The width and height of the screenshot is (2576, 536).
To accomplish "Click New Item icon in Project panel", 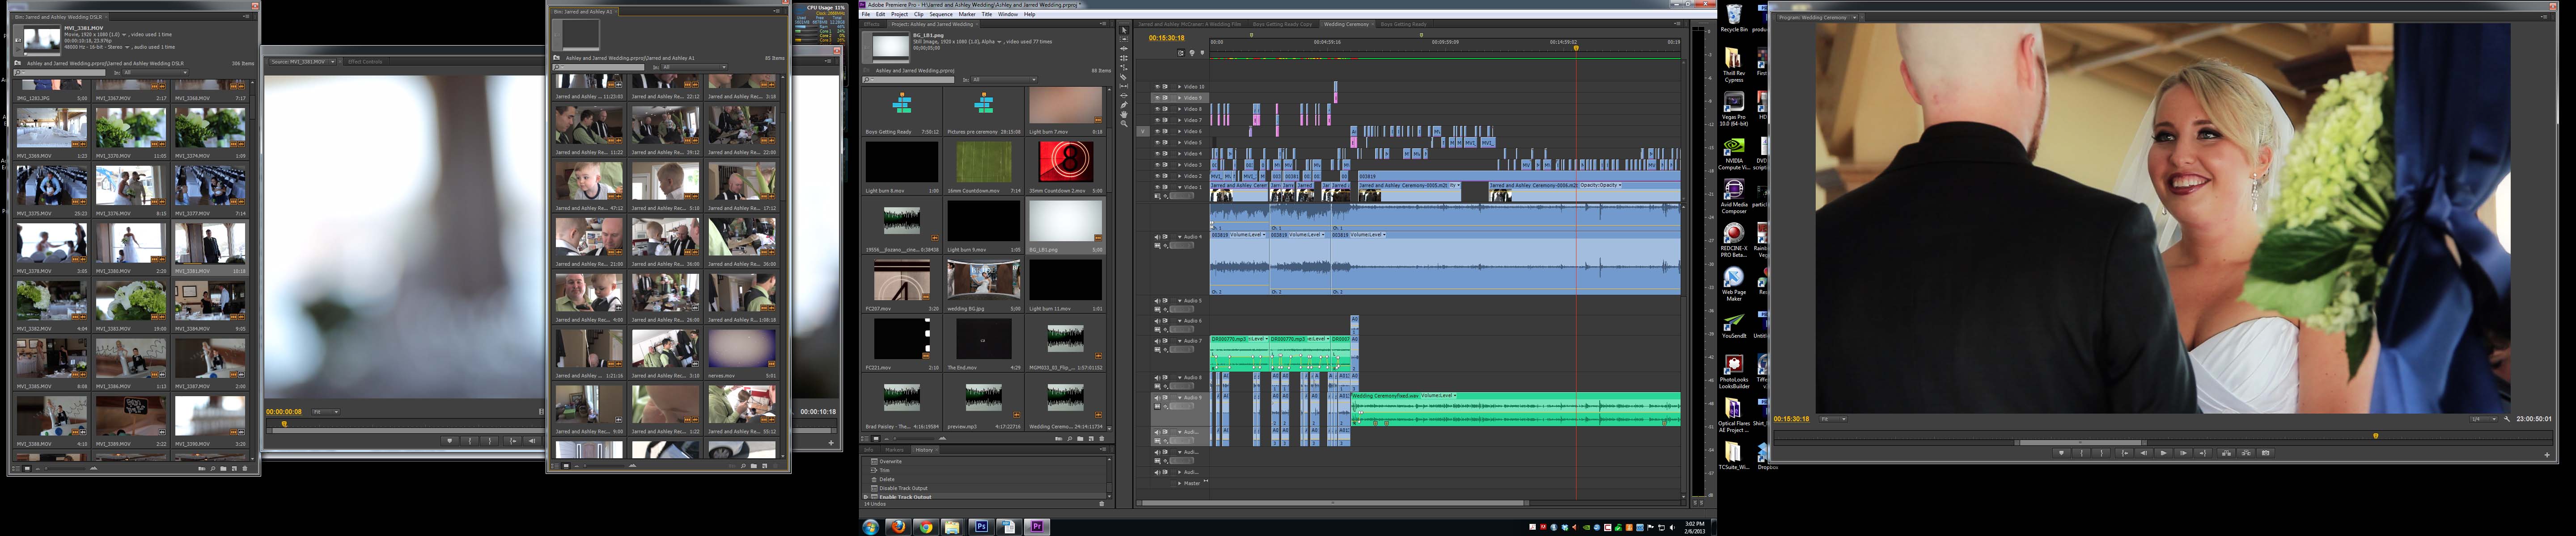I will [1091, 439].
